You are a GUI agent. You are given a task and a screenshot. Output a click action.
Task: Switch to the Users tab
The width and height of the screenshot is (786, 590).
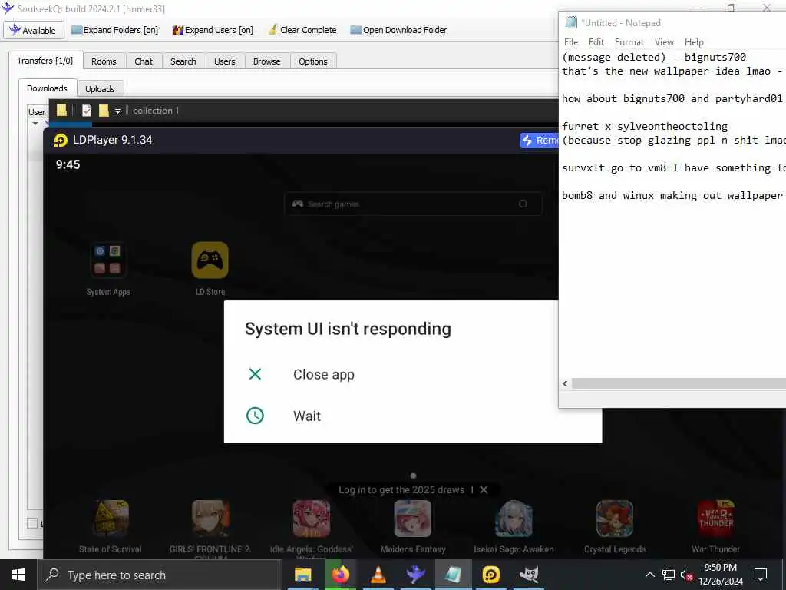click(225, 61)
